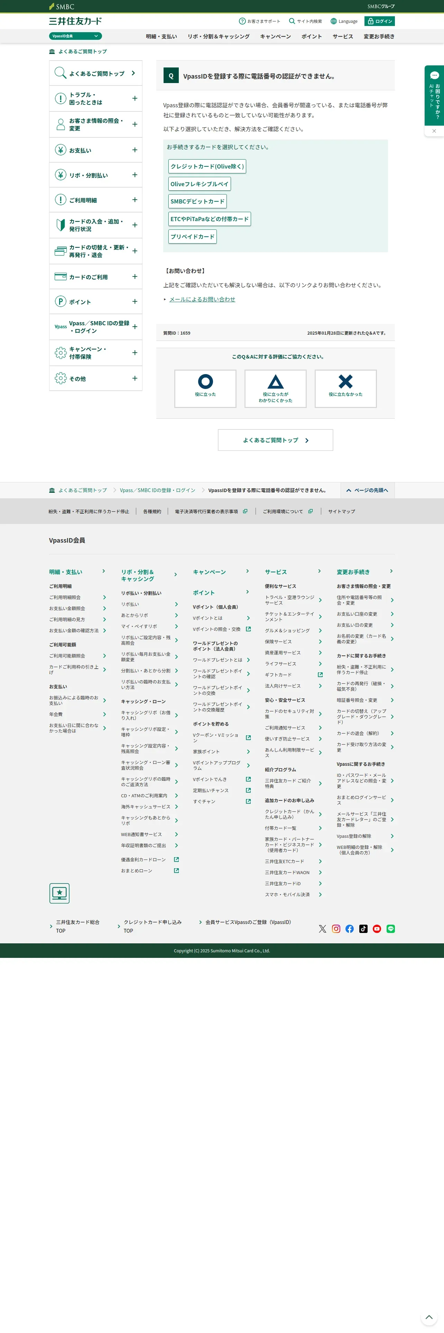Click the monitor-with-star badge icon in the footer

coord(59,893)
